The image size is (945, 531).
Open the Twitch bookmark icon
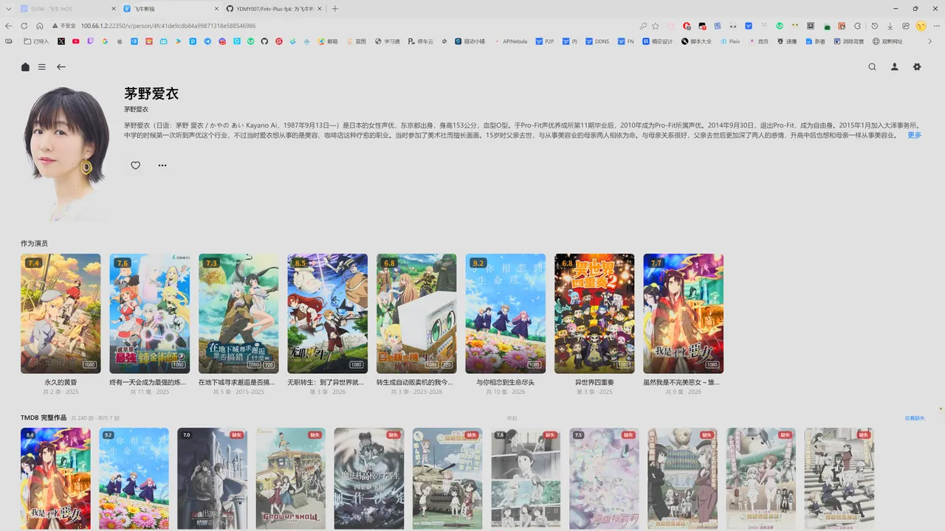[91, 41]
